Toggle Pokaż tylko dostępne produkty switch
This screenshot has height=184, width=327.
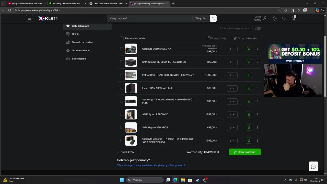click(258, 28)
